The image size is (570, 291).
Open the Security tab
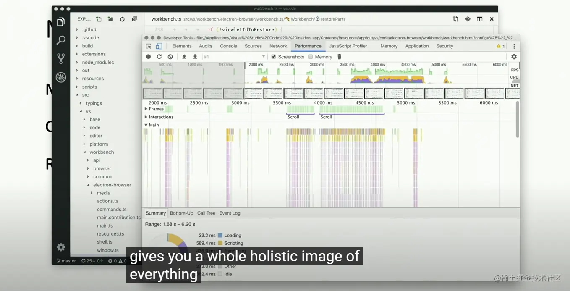coord(444,46)
